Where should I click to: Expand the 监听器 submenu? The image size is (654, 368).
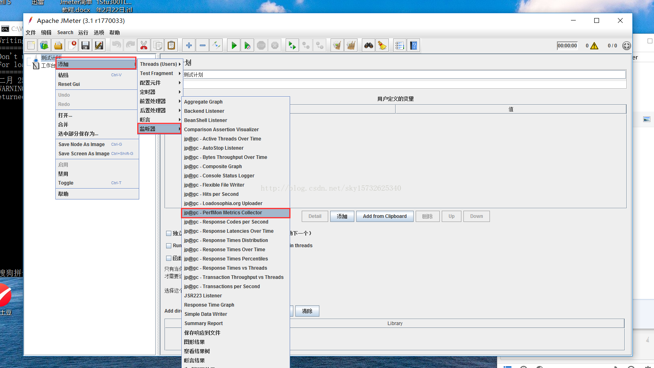(160, 129)
